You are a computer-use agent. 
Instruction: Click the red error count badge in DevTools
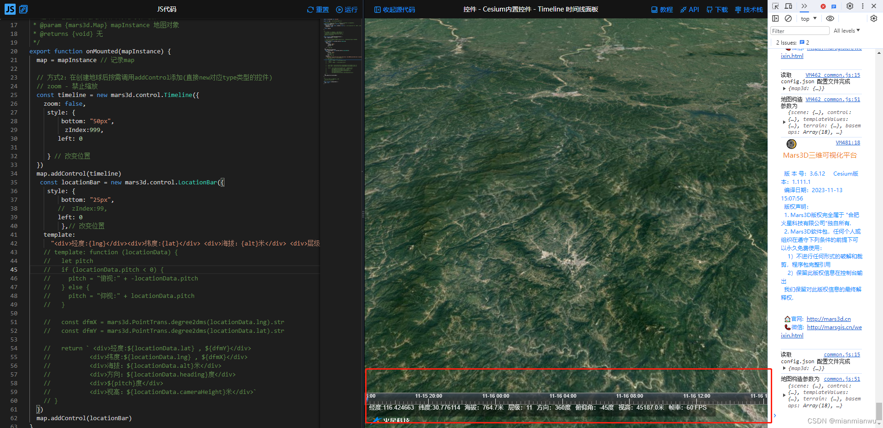pyautogui.click(x=823, y=6)
